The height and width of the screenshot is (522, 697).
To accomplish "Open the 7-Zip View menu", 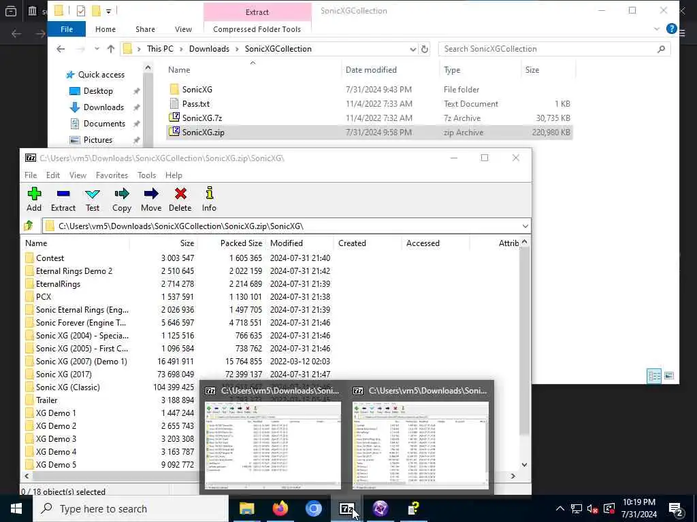I will tap(78, 175).
